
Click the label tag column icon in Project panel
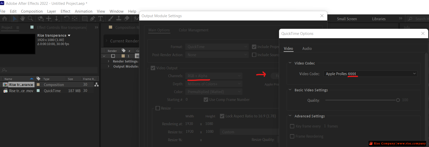[x=38, y=79]
